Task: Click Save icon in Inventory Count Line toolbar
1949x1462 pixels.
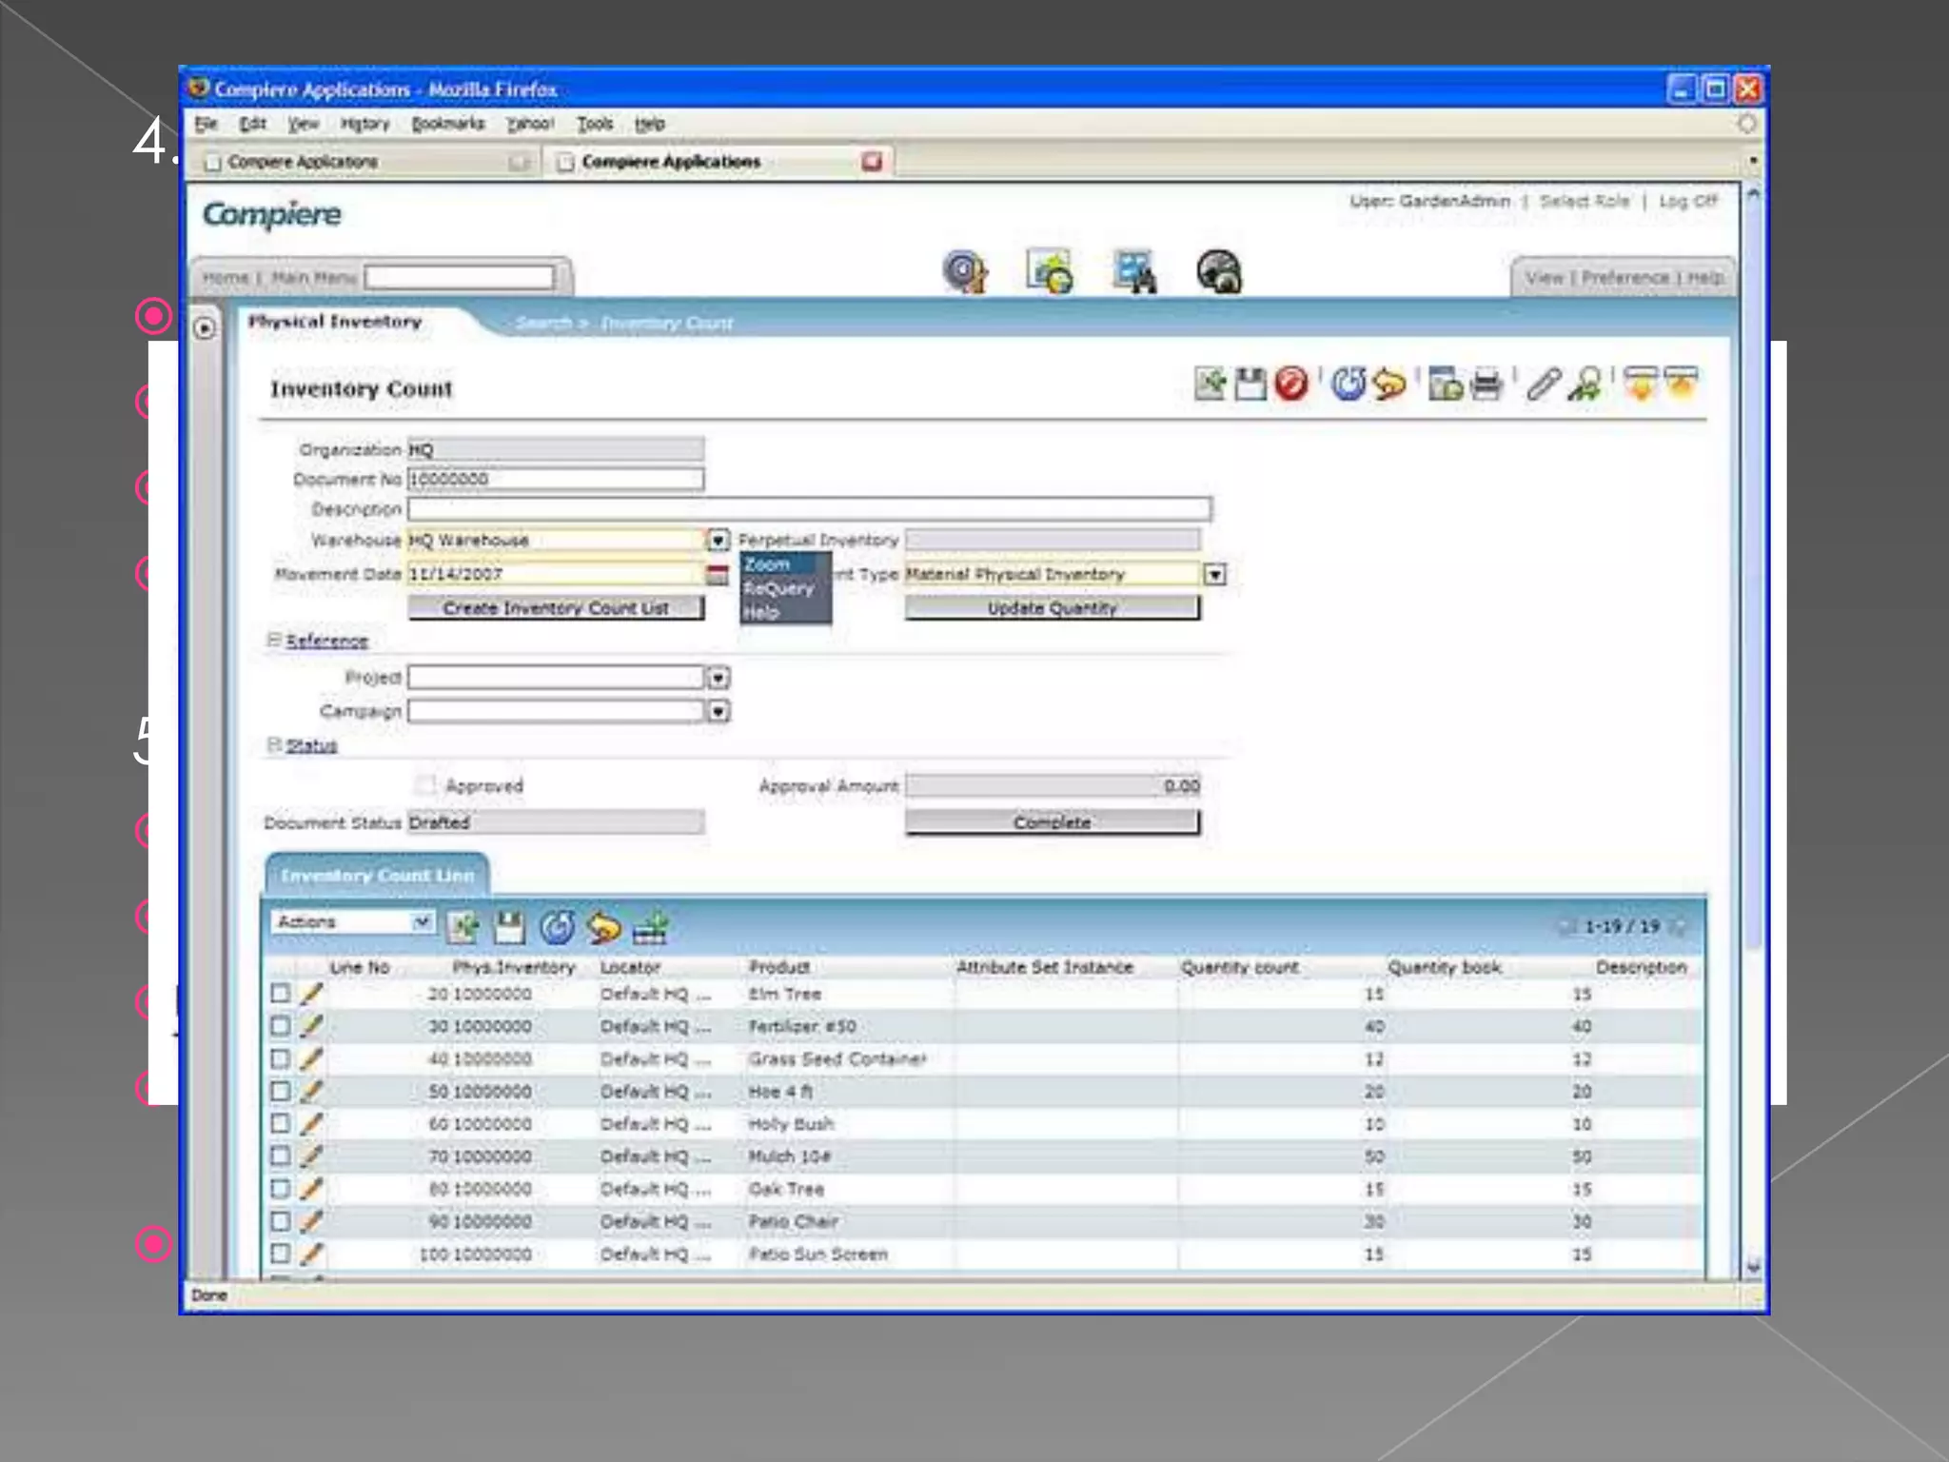Action: (x=509, y=926)
